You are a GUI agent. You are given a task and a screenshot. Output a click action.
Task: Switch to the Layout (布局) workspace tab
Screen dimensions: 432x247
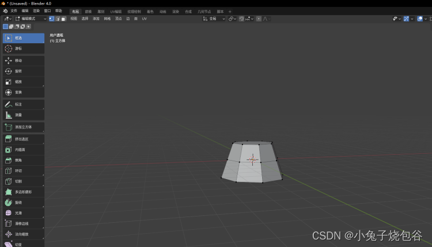[75, 12]
